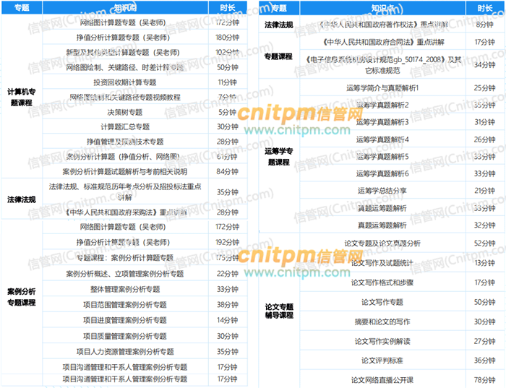Open 项目质量管理案例分析专题 course

point(124,336)
